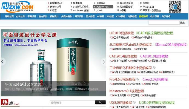Image resolution: width=189 pixels, height=109 pixels.
Task: Click the video camera icon before 米思米选型软件的应用
Action: pyautogui.click(x=112, y=72)
